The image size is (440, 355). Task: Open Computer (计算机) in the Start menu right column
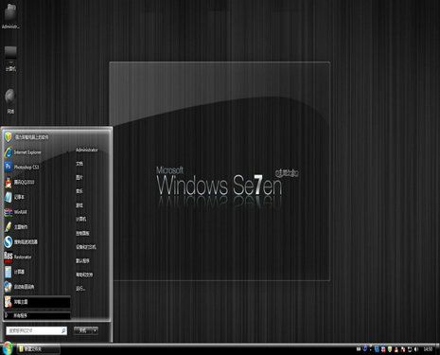[81, 219]
